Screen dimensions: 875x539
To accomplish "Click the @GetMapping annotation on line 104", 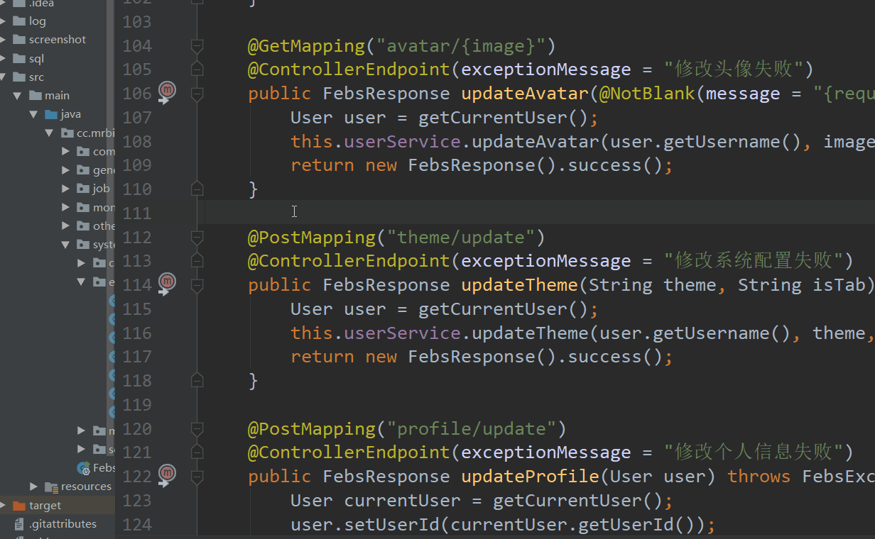I will click(306, 46).
